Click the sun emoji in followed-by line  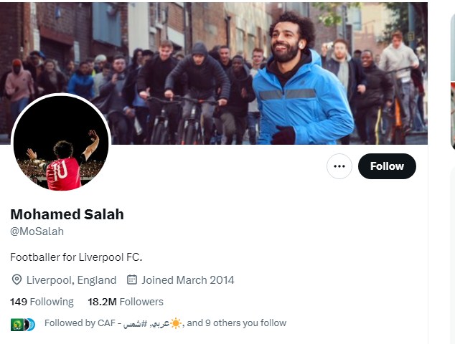[176, 323]
